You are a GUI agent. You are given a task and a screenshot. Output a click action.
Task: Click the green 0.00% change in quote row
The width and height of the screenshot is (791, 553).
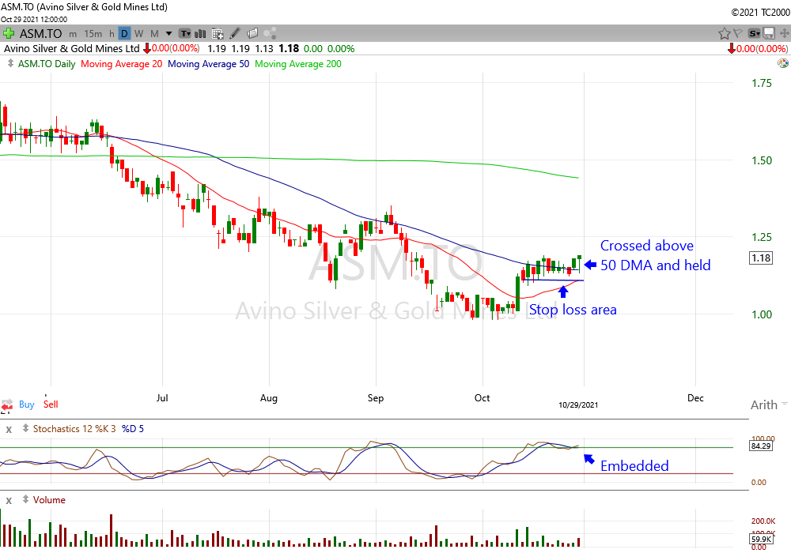pyautogui.click(x=341, y=49)
